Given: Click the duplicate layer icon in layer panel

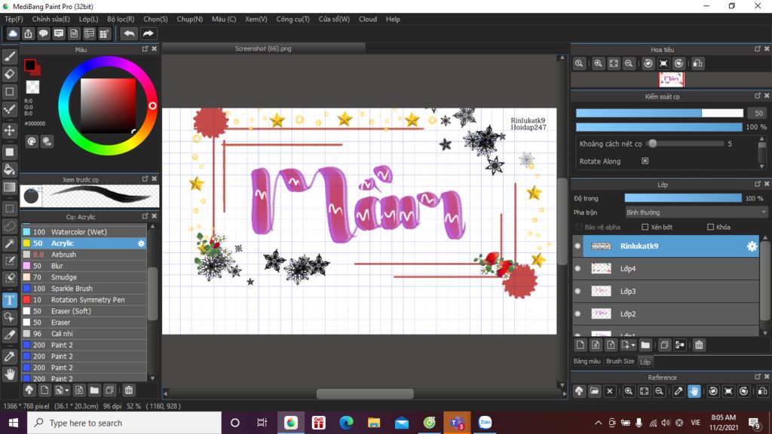Looking at the screenshot, I should pyautogui.click(x=664, y=345).
